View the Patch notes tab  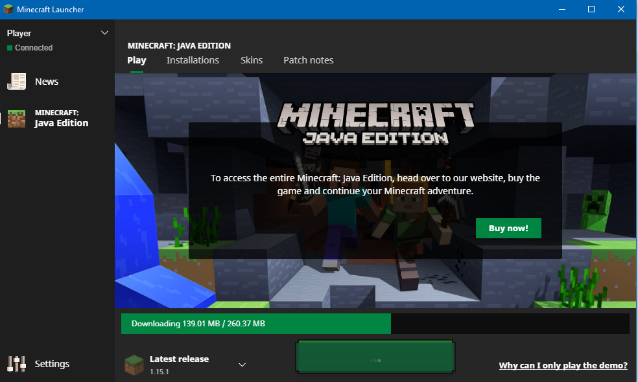[308, 60]
